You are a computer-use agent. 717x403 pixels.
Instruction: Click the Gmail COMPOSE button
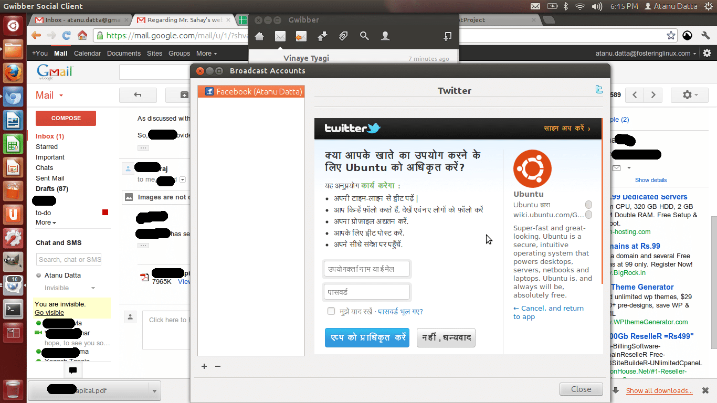[x=66, y=118]
